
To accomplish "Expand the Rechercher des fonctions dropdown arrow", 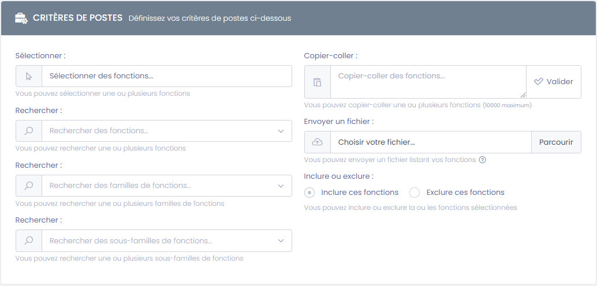I will pyautogui.click(x=281, y=131).
